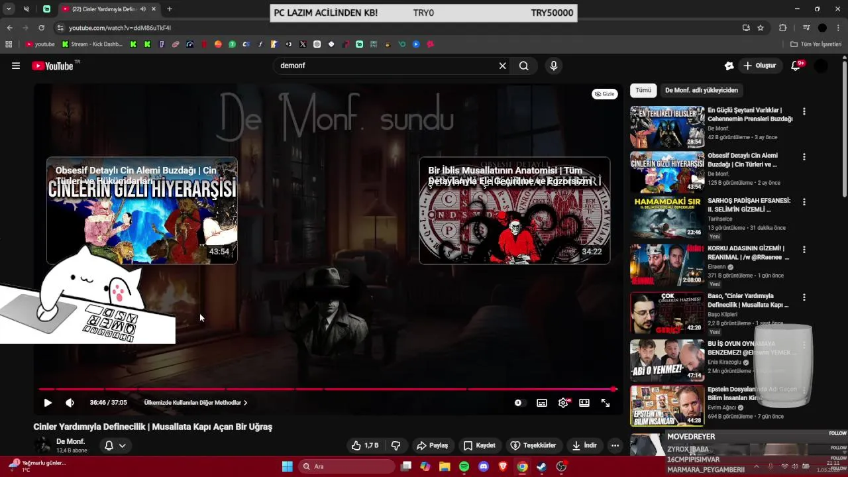Open YouTube notifications bell

pos(796,66)
